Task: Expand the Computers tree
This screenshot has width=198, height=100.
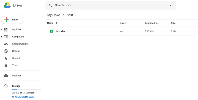Action: 2,37
